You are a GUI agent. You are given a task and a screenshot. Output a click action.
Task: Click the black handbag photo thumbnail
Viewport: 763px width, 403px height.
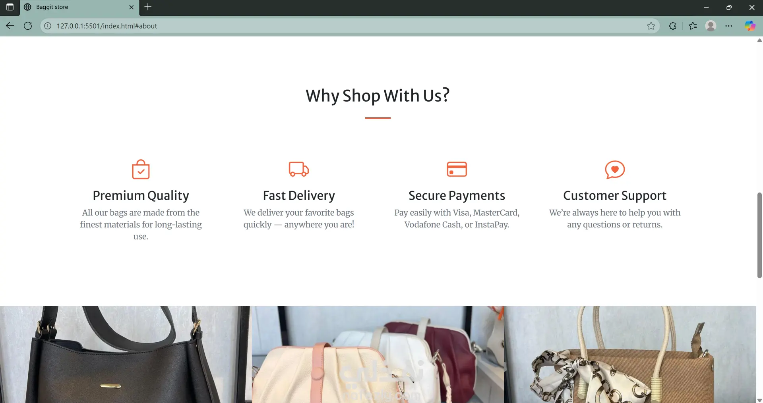[x=125, y=354]
